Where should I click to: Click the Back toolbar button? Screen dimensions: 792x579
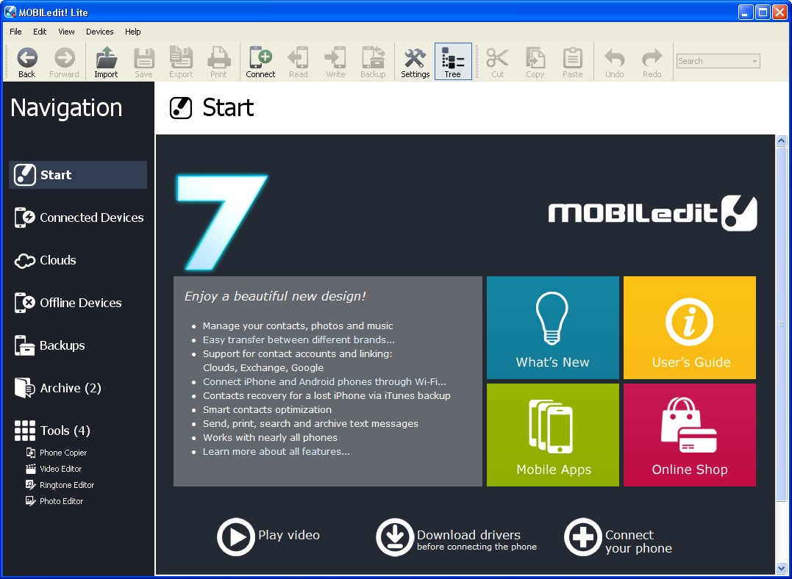pyautogui.click(x=26, y=62)
